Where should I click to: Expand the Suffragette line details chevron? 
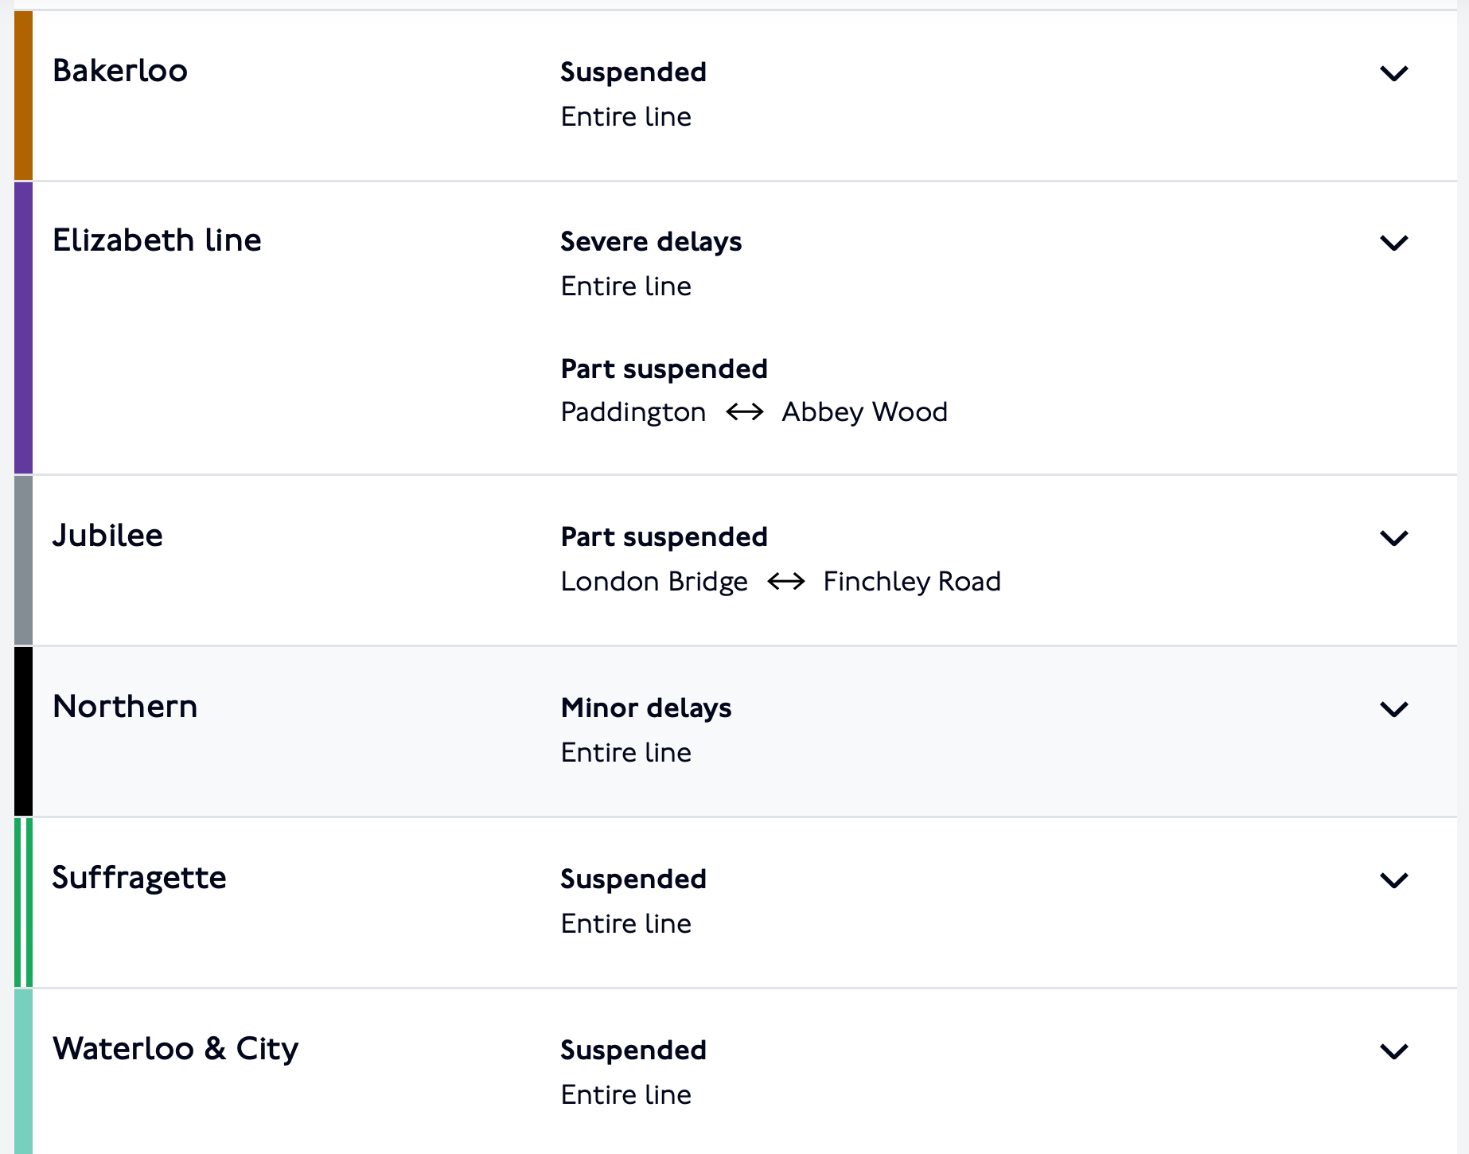pyautogui.click(x=1393, y=880)
